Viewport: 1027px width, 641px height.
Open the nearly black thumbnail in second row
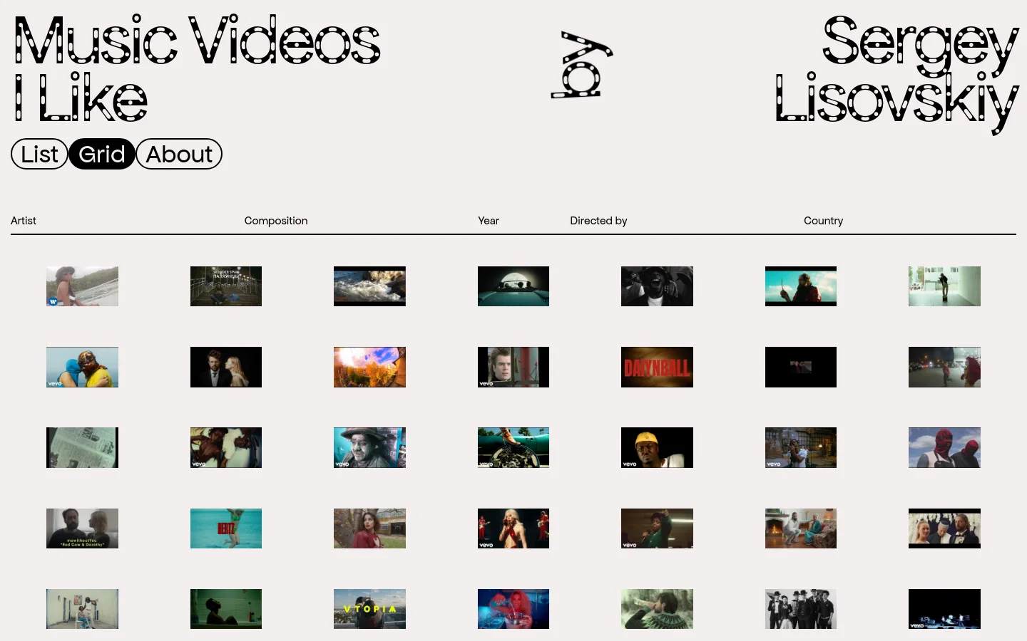[801, 367]
